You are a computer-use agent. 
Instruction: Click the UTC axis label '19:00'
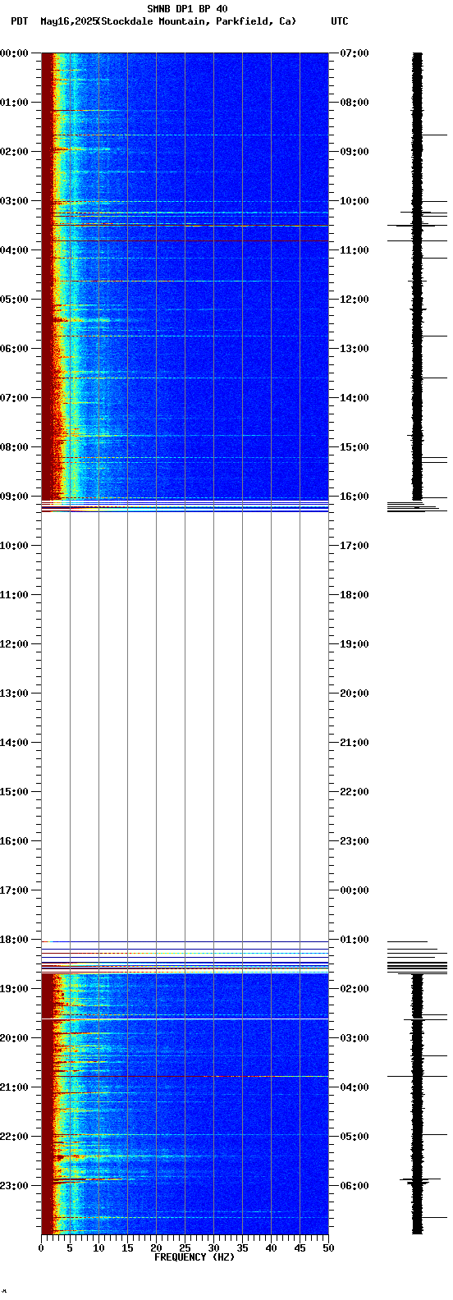[x=355, y=644]
